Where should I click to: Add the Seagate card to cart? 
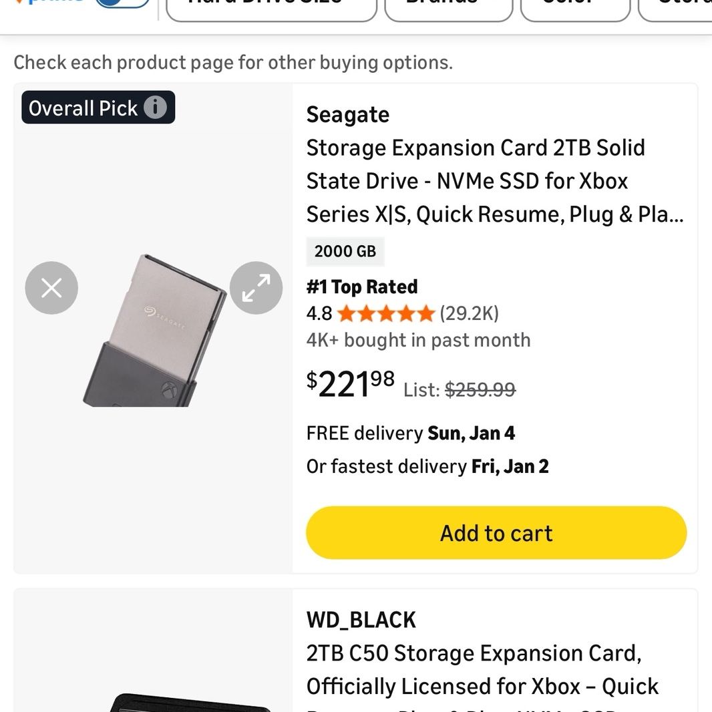point(496,532)
